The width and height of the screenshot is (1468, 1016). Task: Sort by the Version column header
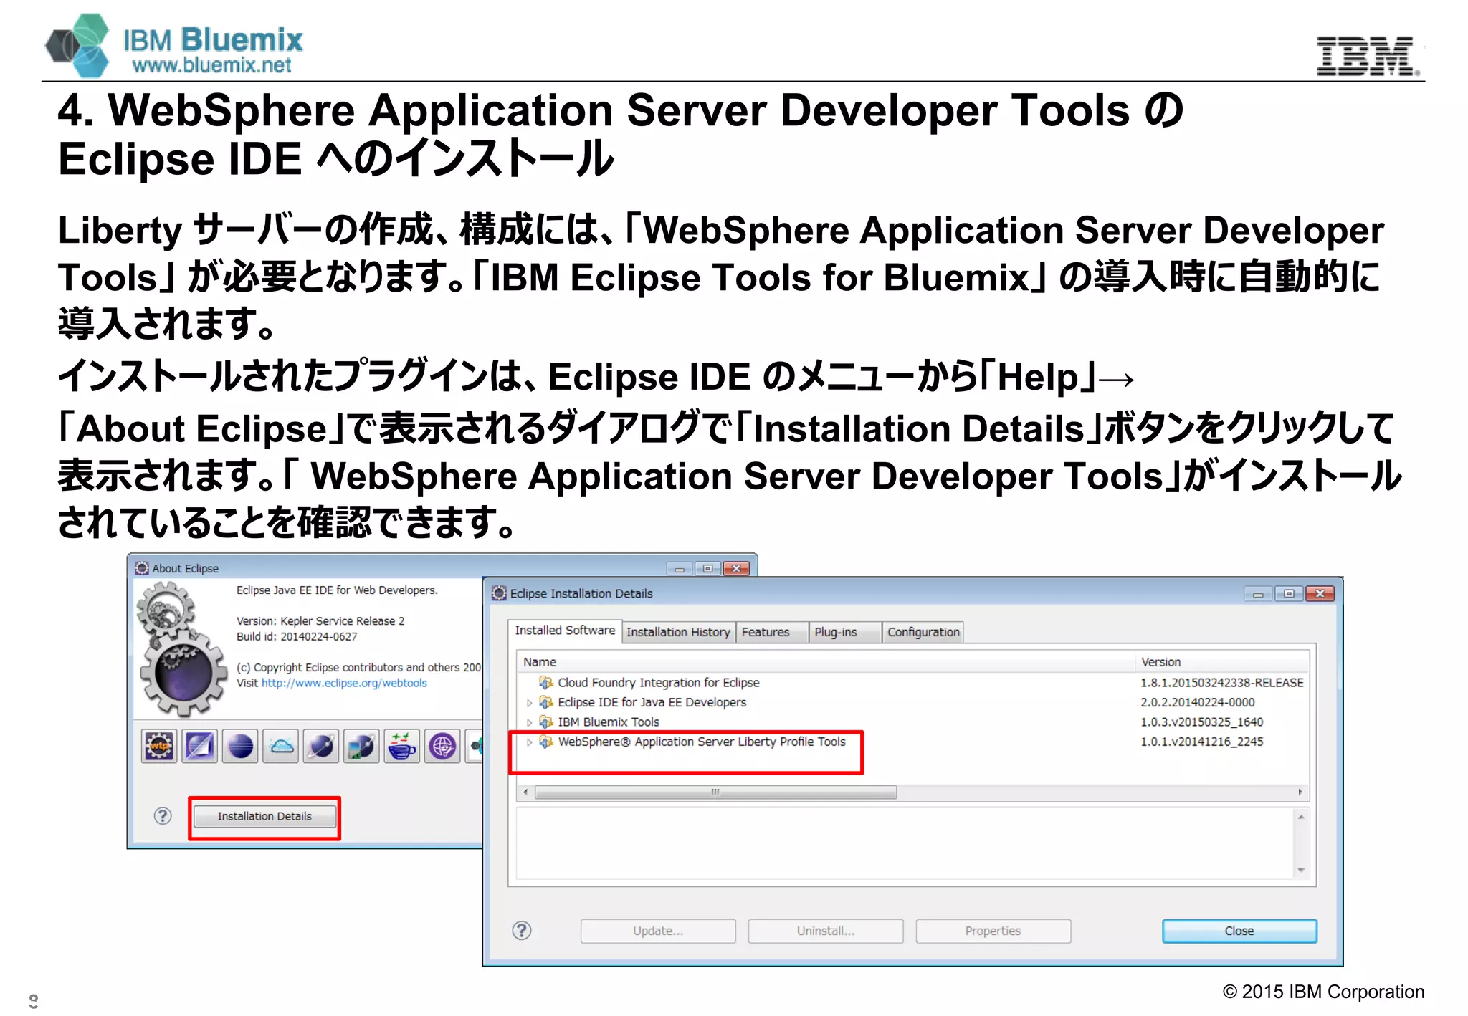point(1222,662)
